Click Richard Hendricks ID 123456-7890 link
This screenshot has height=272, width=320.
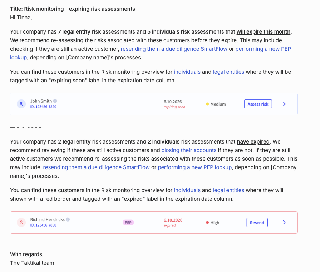[x=43, y=225]
